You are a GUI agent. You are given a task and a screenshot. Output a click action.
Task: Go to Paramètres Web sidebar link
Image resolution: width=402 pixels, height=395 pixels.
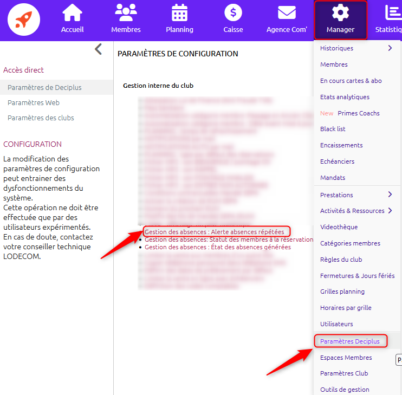(34, 102)
